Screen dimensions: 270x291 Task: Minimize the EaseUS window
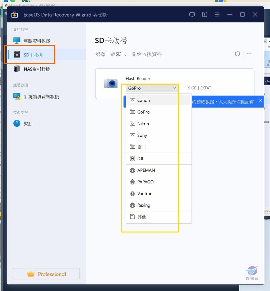pos(230,14)
